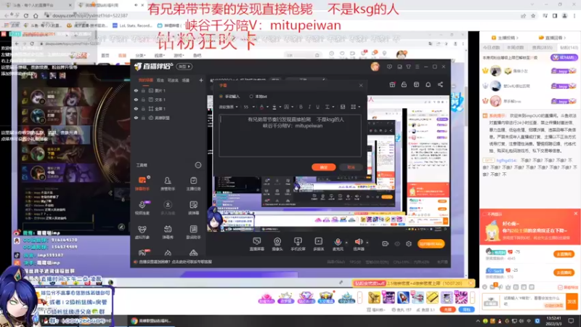Click the padlock icon above the preview
Viewport: 581px width, 327px height.
[404, 84]
